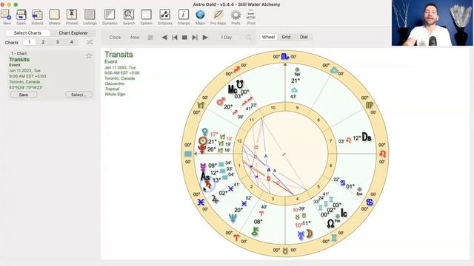This screenshot has width=474, height=266.
Task: Click the Venus glyph at 17° Capricorn
Action: coord(205,132)
